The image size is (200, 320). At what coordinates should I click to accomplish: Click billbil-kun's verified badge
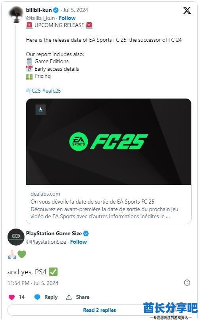56,10
